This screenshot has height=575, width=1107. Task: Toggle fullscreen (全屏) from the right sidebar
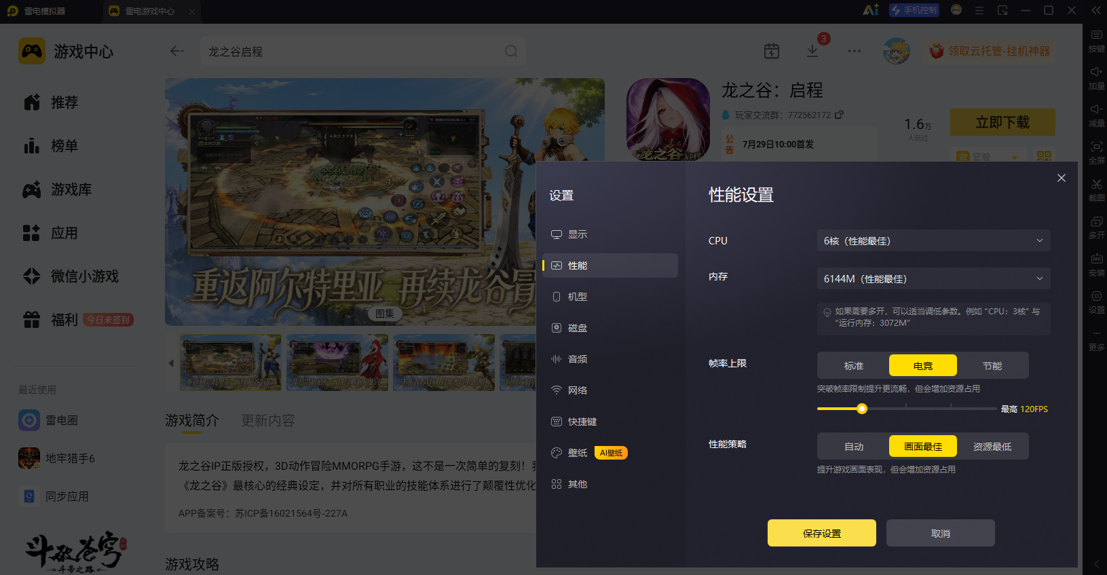pyautogui.click(x=1096, y=151)
